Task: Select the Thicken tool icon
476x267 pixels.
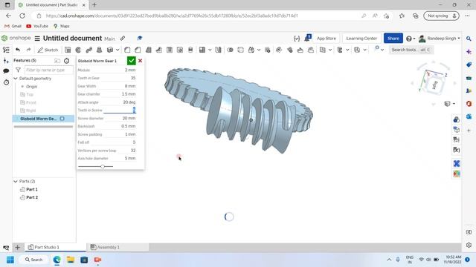Action: (110, 50)
